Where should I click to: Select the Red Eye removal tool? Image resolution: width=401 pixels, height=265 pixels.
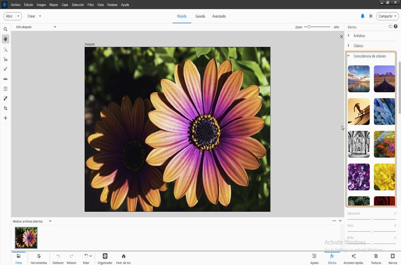[x=5, y=59]
